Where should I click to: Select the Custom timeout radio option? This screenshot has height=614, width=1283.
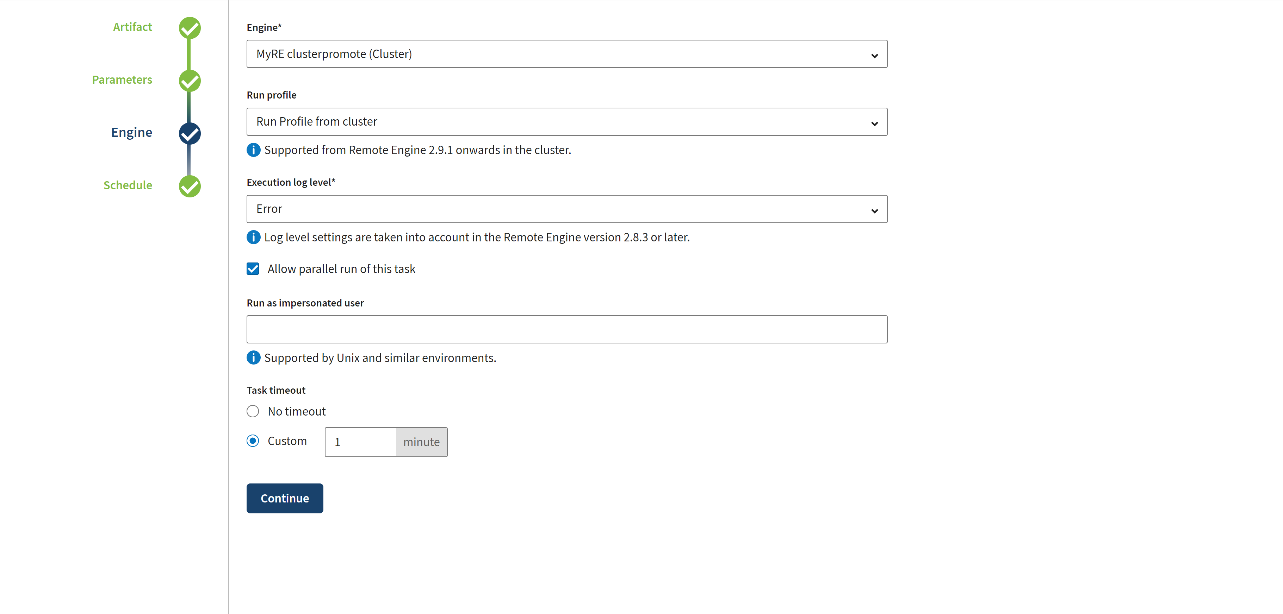tap(253, 441)
